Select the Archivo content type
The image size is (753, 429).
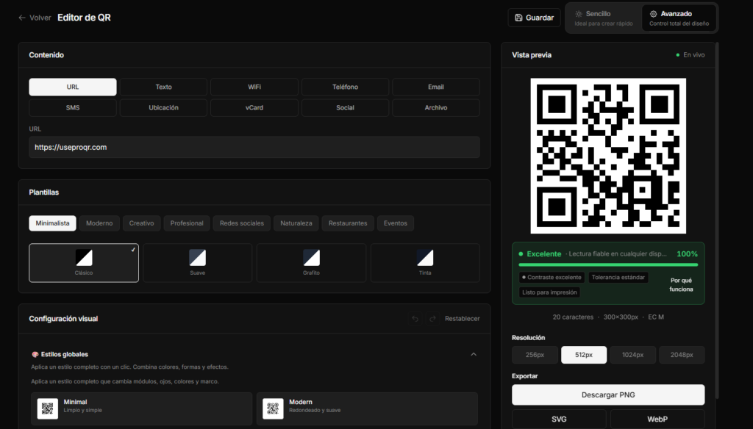click(435, 107)
